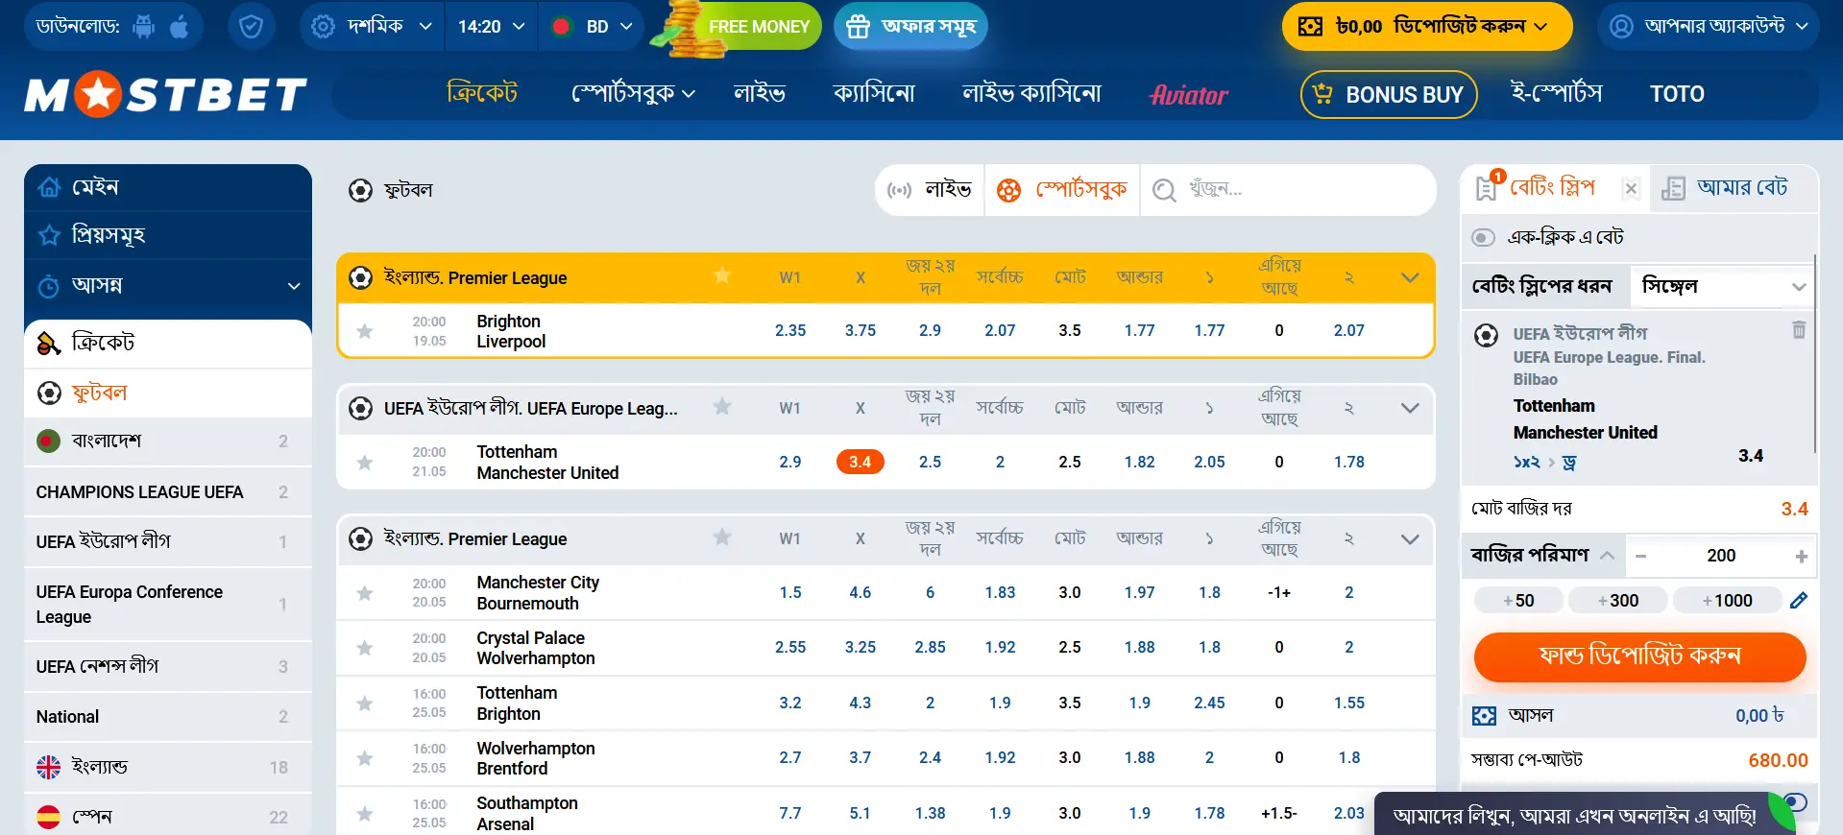This screenshot has height=835, width=1843.
Task: Add +300 to the bet amount
Action: coord(1618,601)
